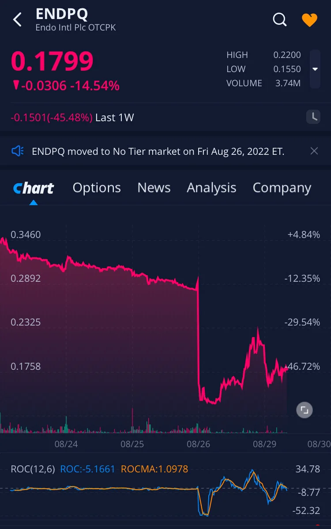
Task: Dismiss the No Tier market notice
Action: (314, 151)
